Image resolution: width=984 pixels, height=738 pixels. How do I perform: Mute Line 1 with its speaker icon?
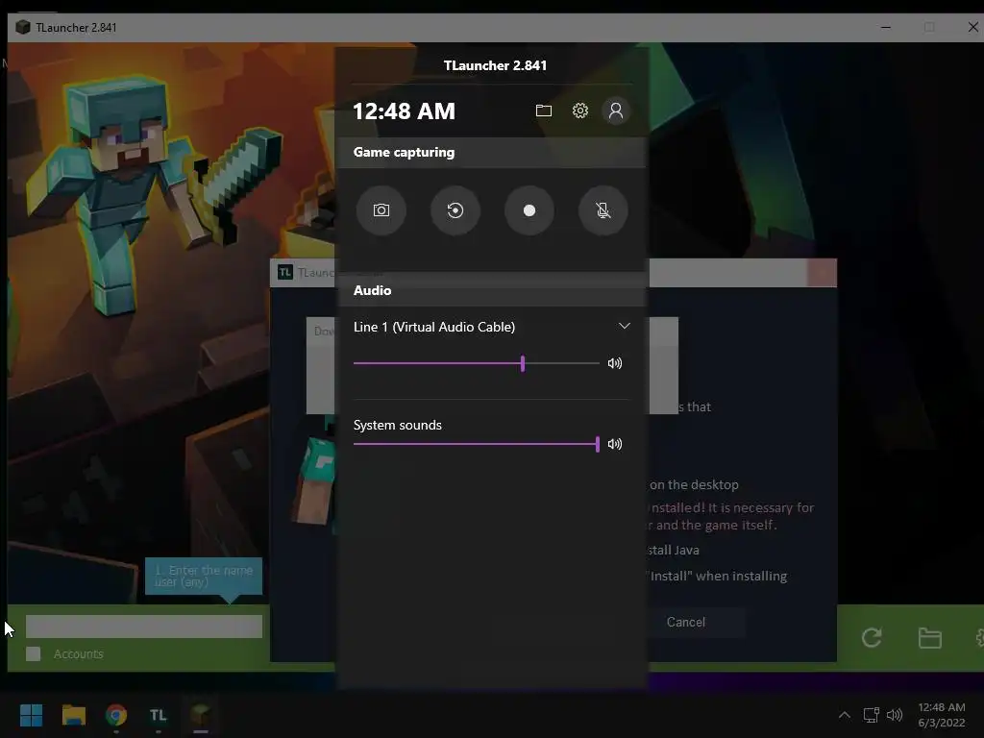click(x=615, y=362)
